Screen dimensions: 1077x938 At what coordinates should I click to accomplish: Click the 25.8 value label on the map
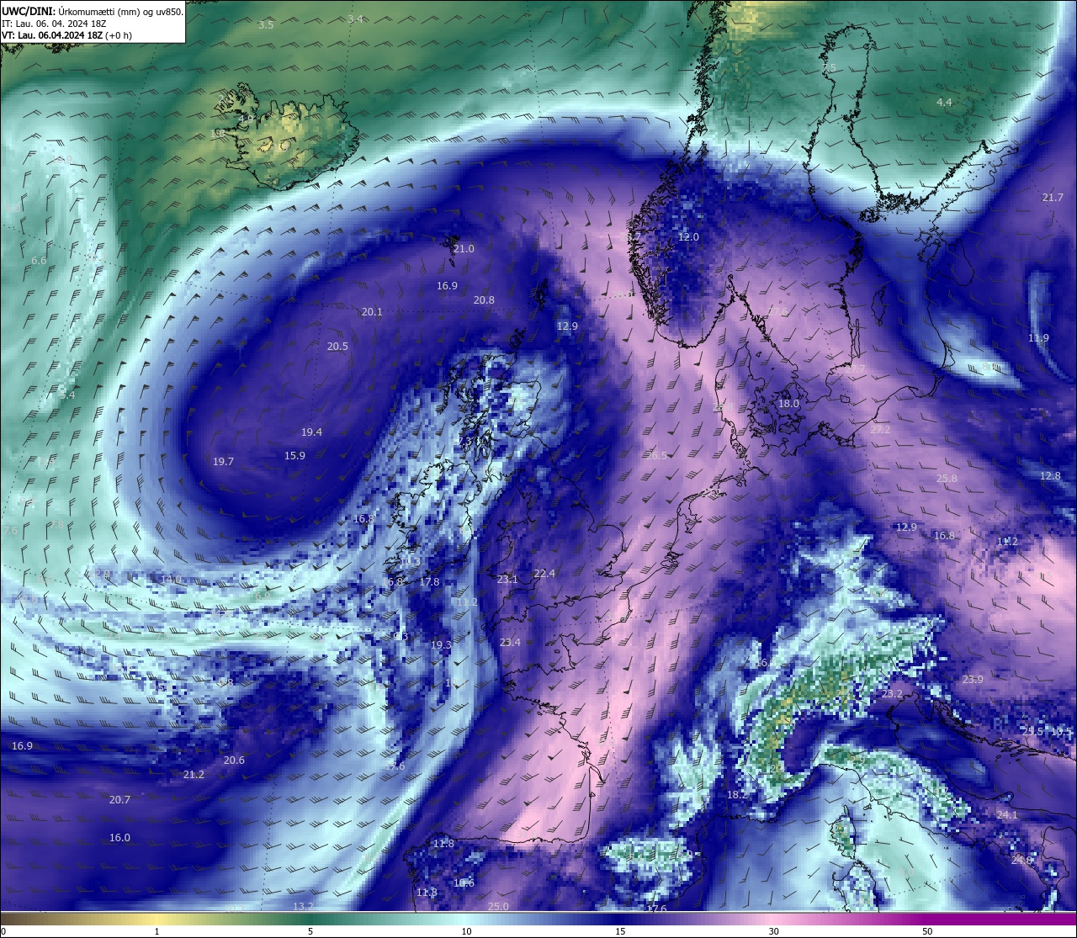(947, 479)
